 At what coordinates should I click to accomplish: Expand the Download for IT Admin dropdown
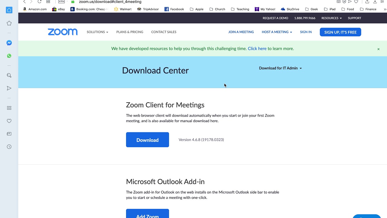280,68
